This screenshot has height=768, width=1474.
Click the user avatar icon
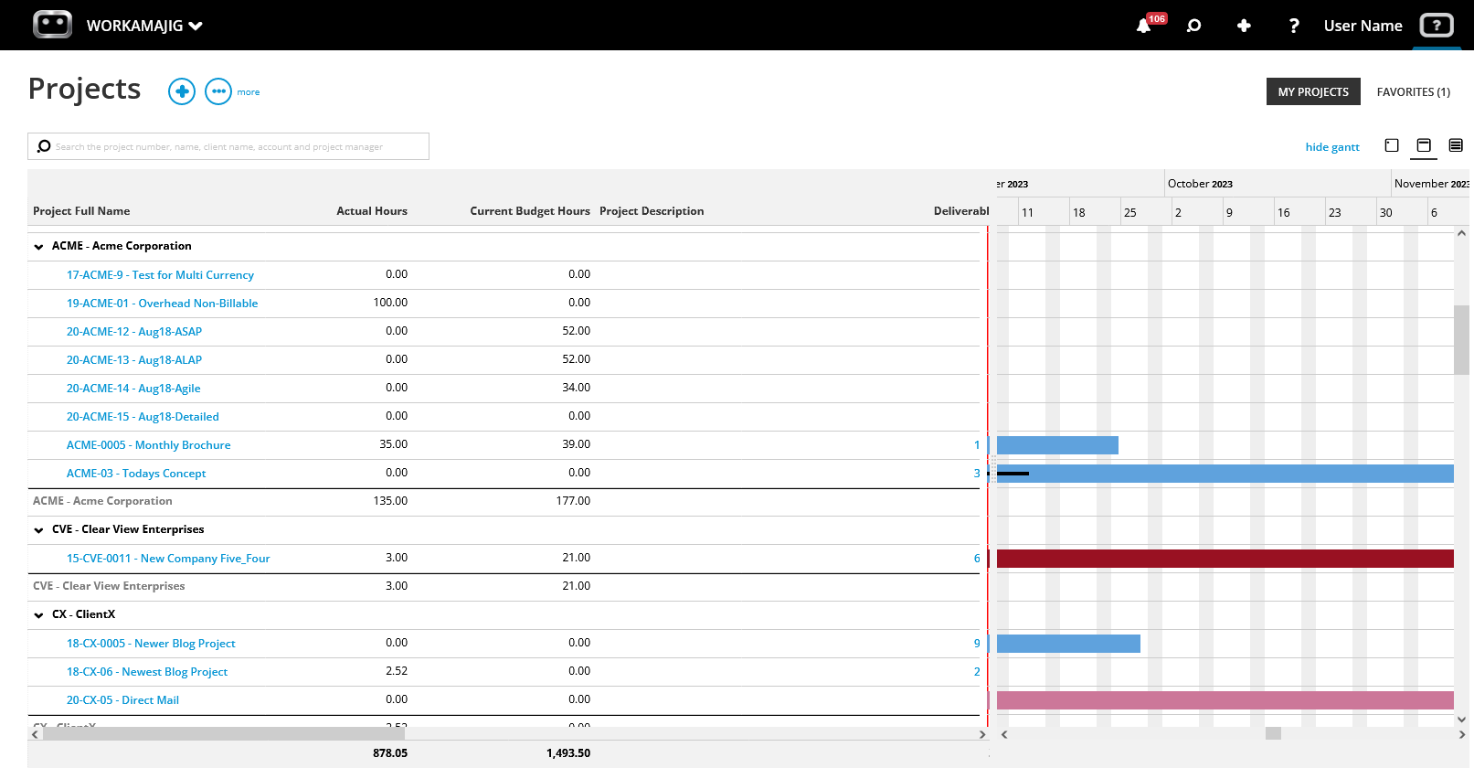pyautogui.click(x=1437, y=26)
